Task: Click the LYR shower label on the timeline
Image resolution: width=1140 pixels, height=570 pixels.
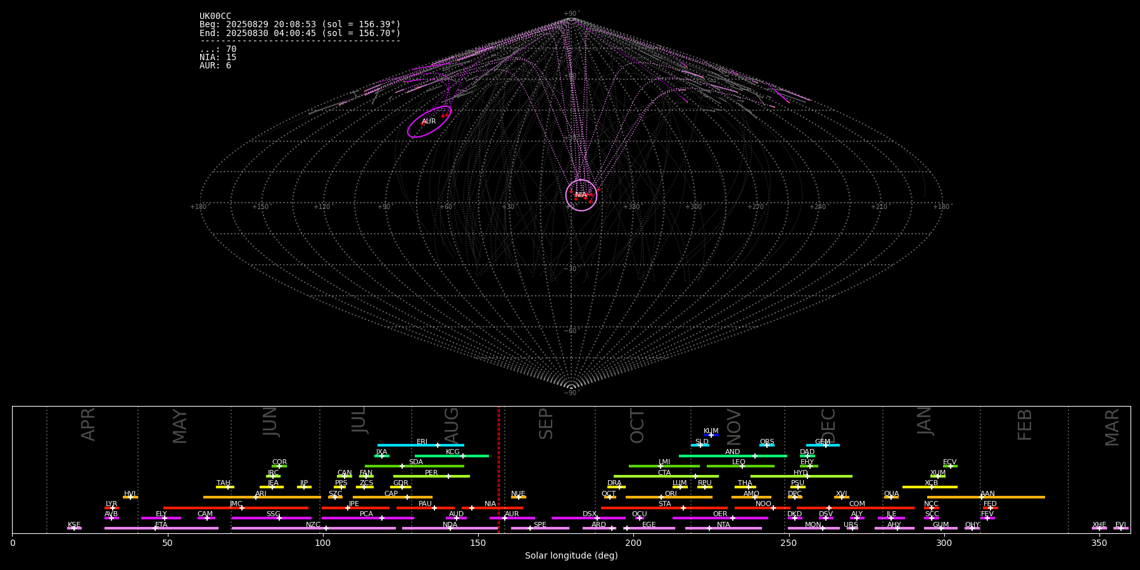Action: [111, 504]
